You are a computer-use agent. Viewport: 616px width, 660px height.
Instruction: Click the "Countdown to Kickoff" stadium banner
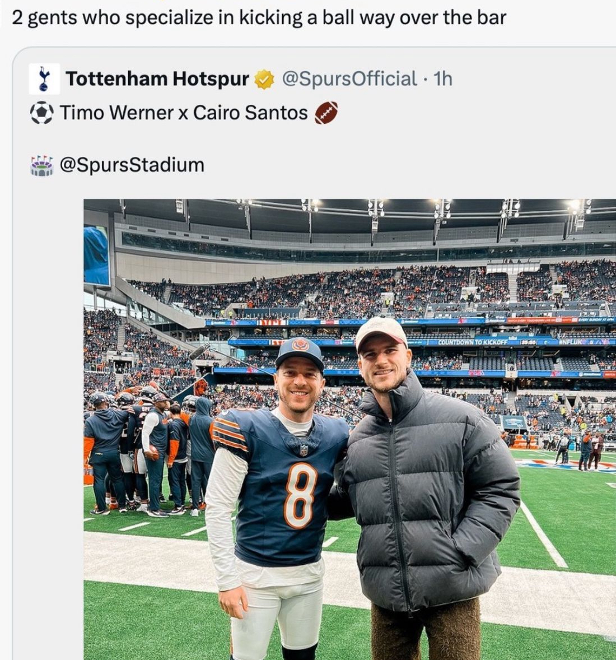pyautogui.click(x=472, y=342)
